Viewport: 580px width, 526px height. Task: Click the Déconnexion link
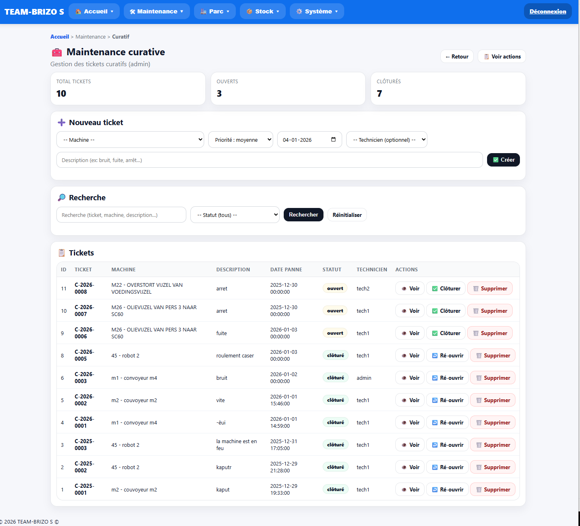(548, 11)
